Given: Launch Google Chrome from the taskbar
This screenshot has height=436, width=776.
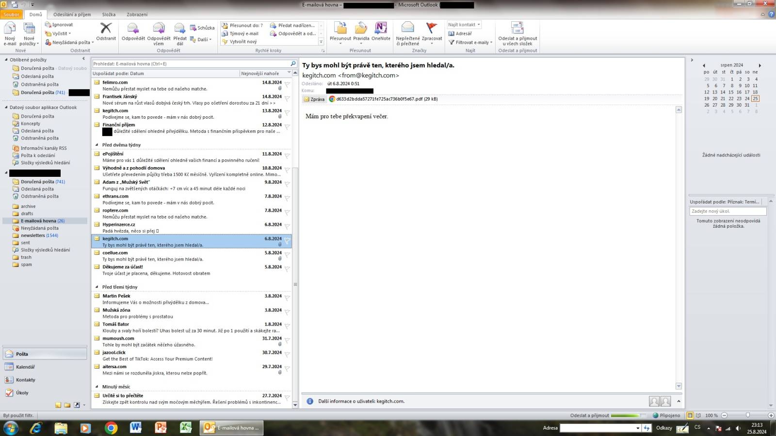Looking at the screenshot, I should pos(111,428).
